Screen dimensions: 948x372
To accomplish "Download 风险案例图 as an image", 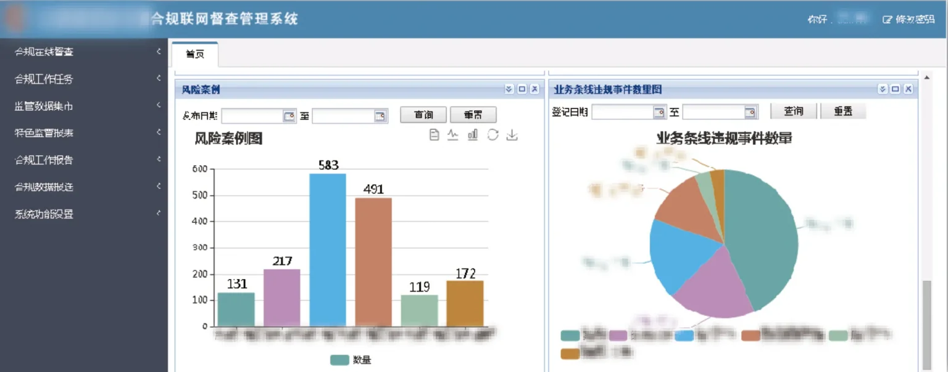I will pos(512,135).
